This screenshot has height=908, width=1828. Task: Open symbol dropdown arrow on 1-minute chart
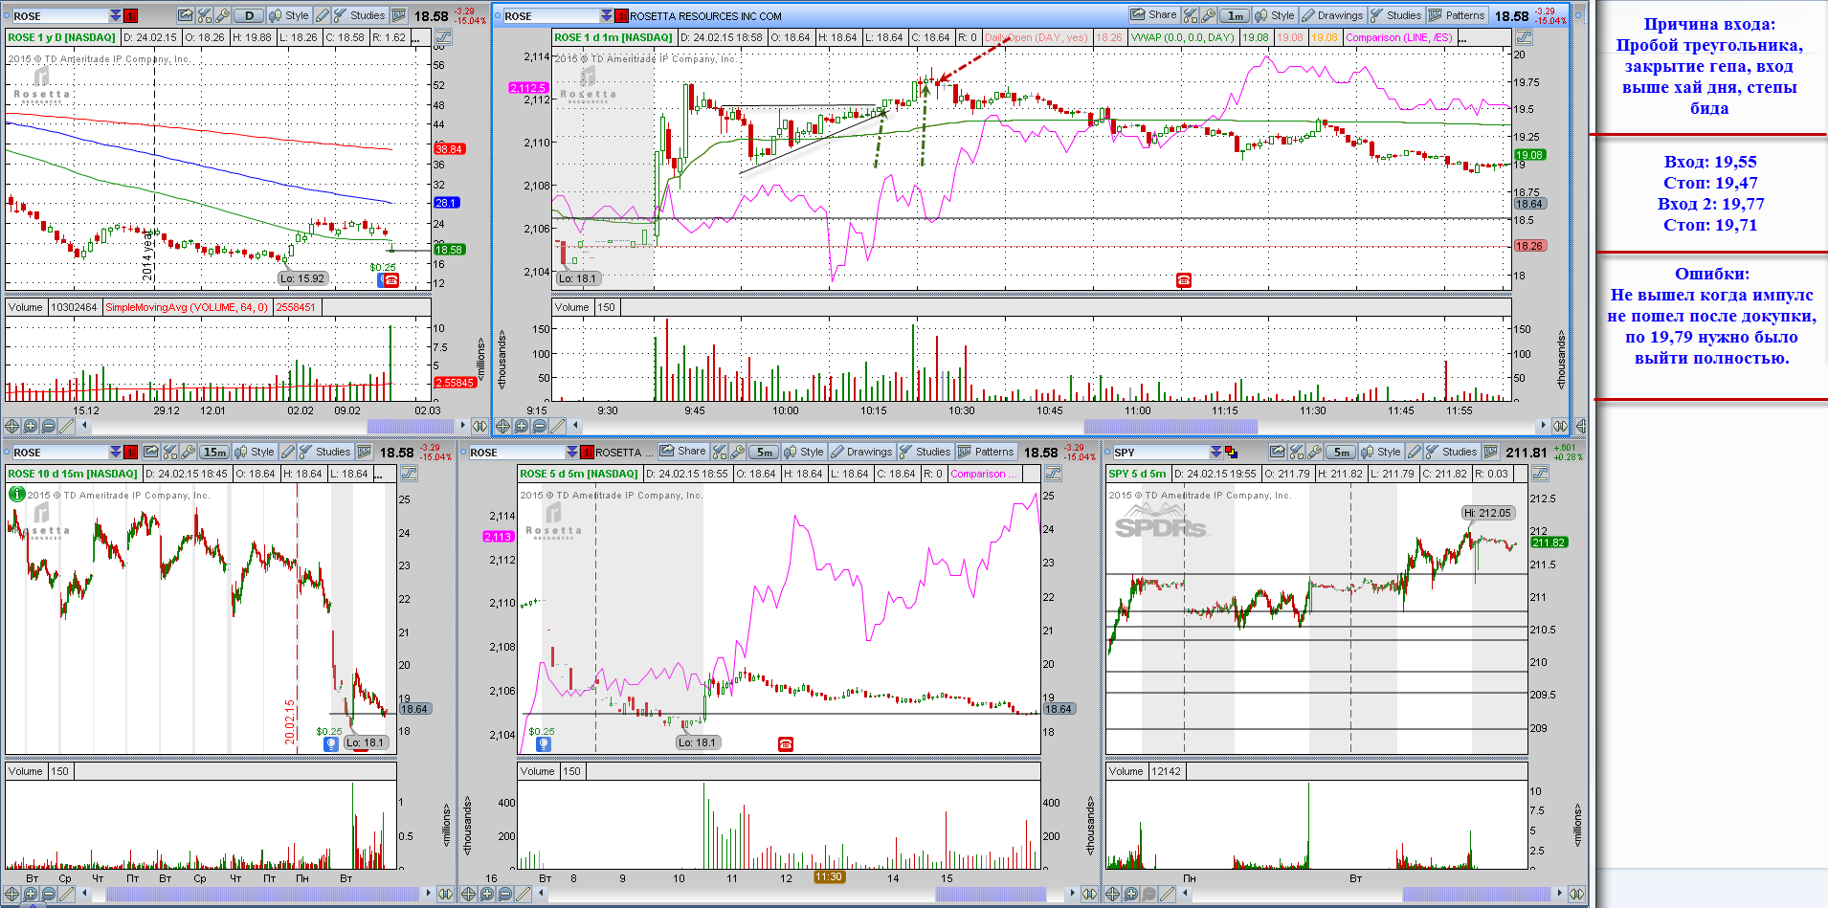coord(606,16)
